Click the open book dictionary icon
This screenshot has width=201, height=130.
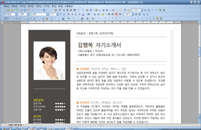tap(128, 10)
